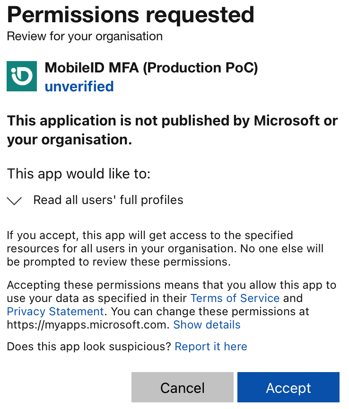Click the line starting 'If you accept, this app'
Screen dimensions: 349x409
(x=150, y=235)
